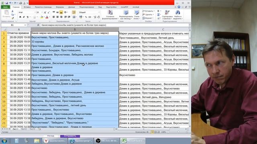Screen dimensions: 257x144
Task: Decrease decimal places
Action: (x=98, y=17)
